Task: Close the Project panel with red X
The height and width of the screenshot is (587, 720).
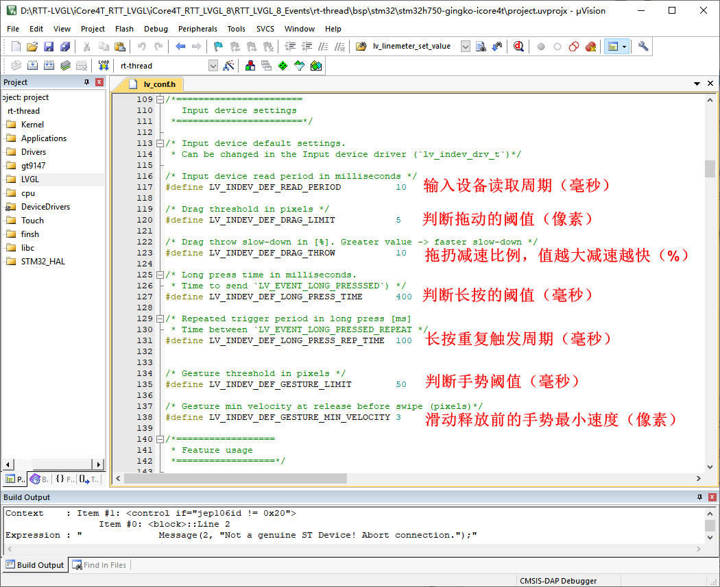Action: (x=99, y=82)
